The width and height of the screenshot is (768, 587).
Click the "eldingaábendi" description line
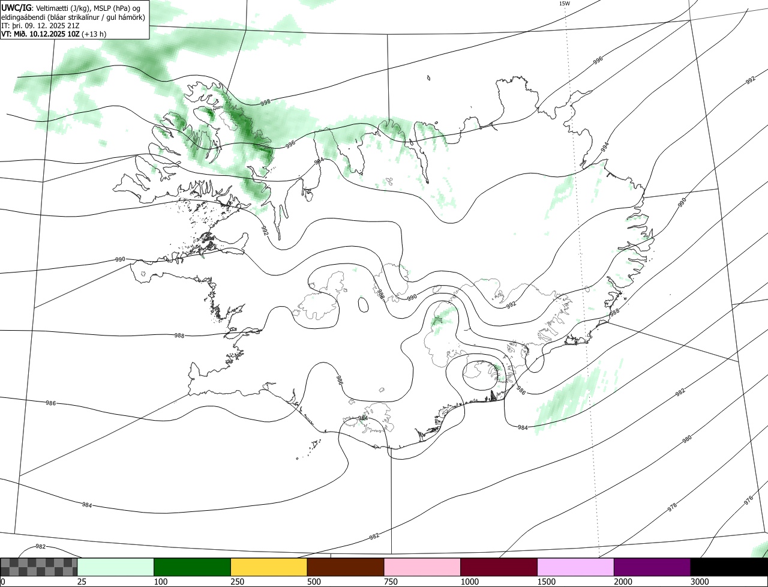coord(73,17)
